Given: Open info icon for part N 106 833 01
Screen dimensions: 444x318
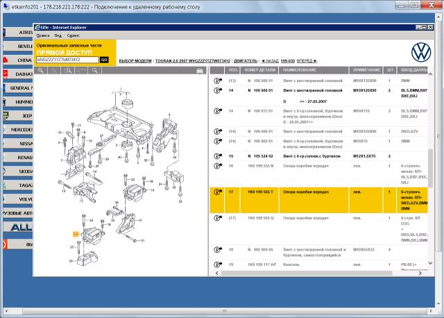Looking at the screenshot, I should pyautogui.click(x=218, y=111).
